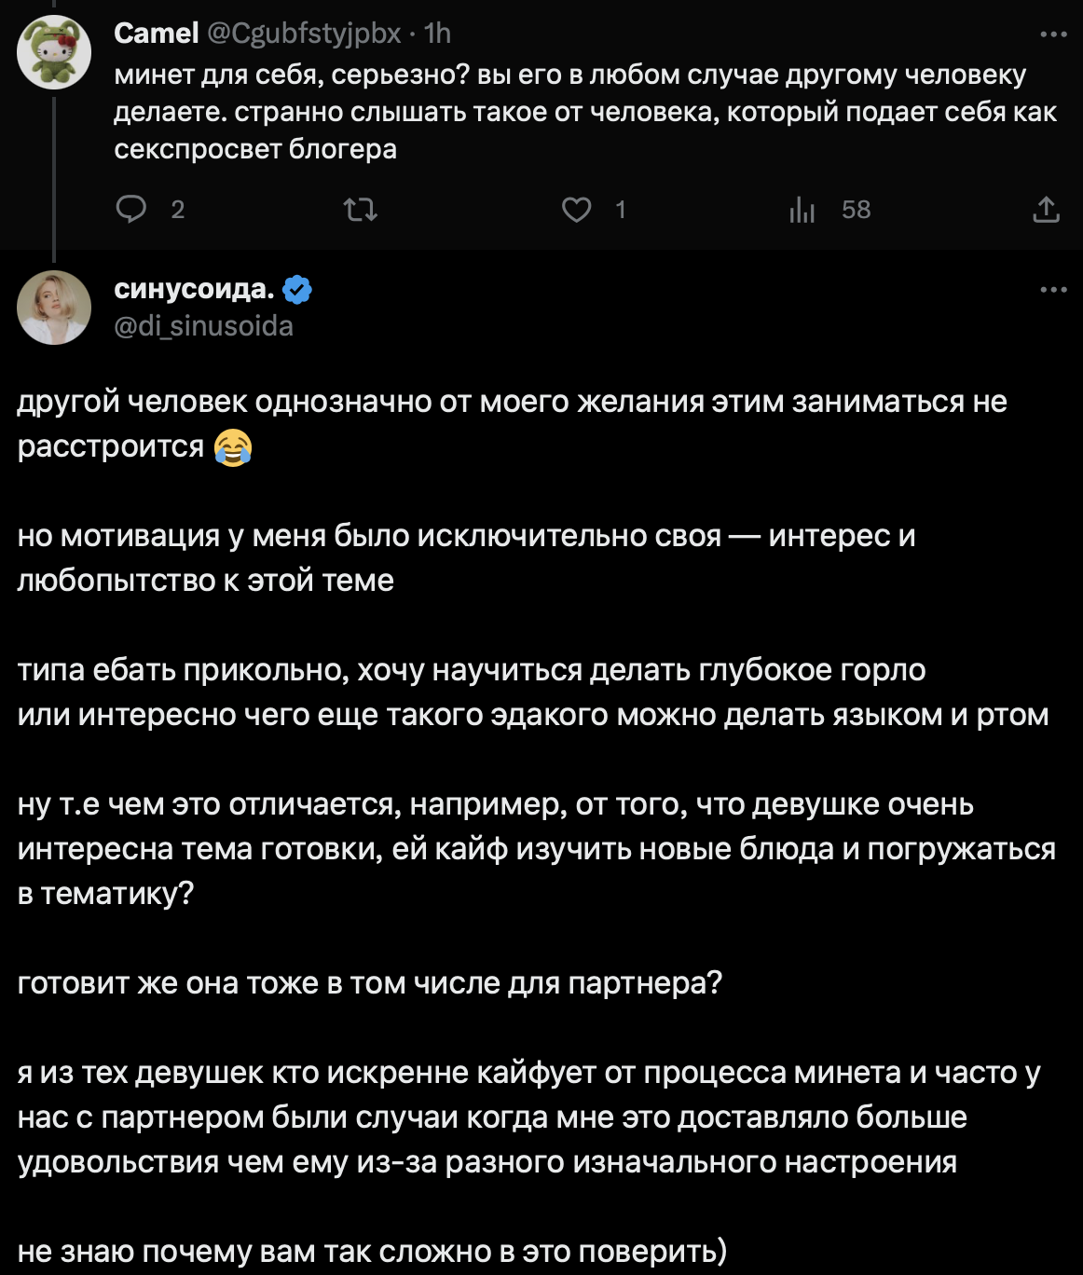
Task: Go to the Camel display name profile
Action: coord(156,34)
